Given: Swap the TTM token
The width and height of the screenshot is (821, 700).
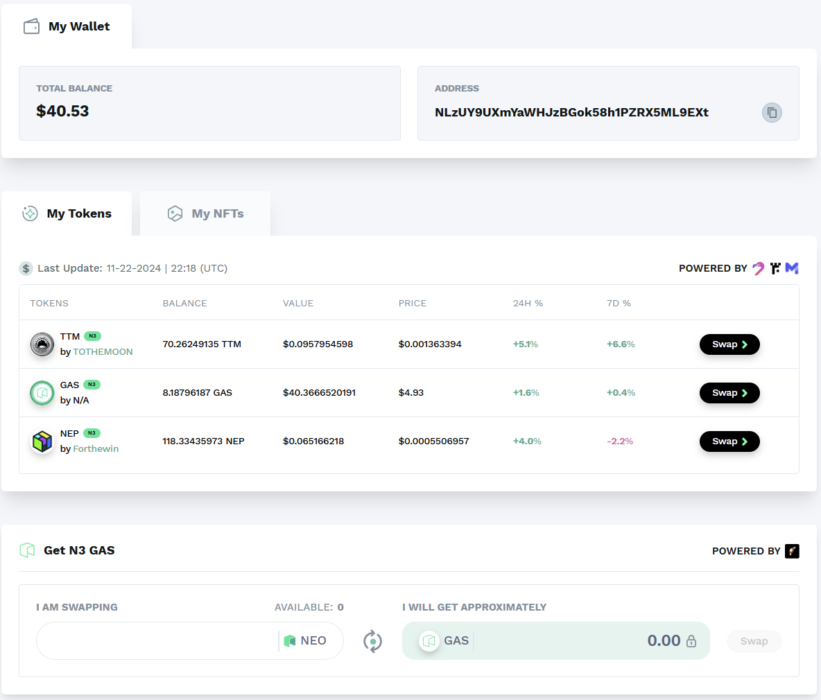Looking at the screenshot, I should pyautogui.click(x=729, y=344).
